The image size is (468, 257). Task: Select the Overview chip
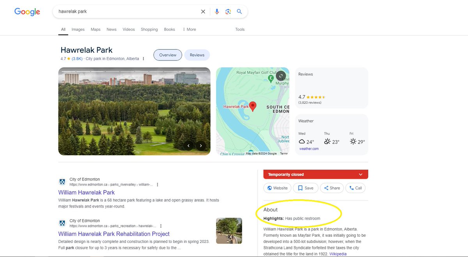coord(168,55)
